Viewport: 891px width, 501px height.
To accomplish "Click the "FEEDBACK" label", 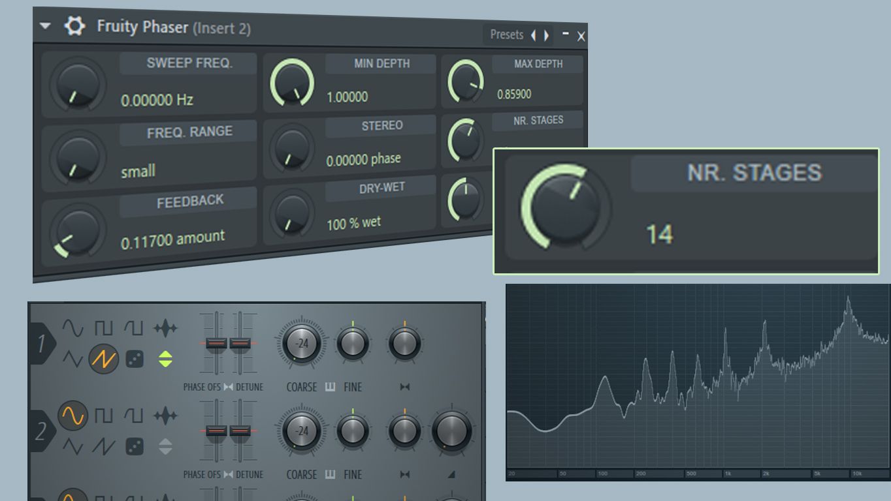I will [x=190, y=202].
